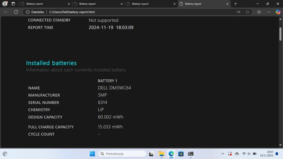Open a new tab with plus button

(x=236, y=4)
